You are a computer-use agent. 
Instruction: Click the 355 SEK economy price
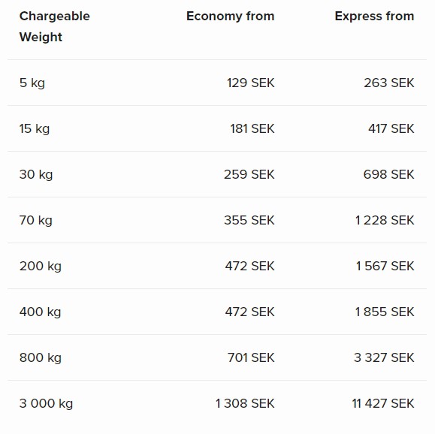249,220
